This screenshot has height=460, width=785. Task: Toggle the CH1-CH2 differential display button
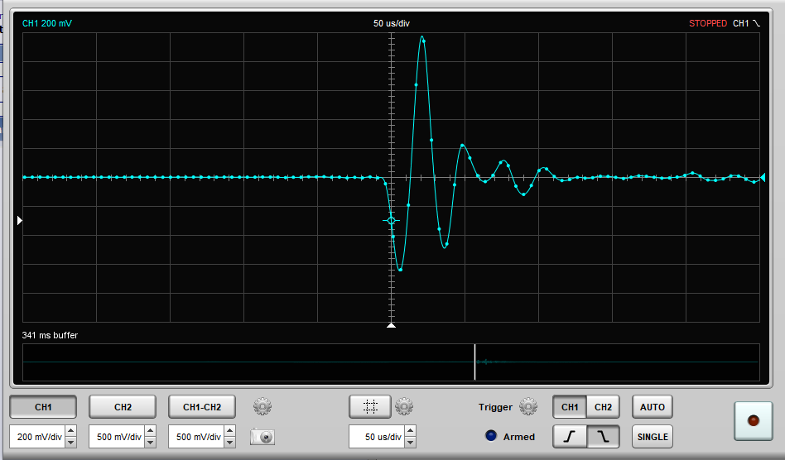coord(202,407)
